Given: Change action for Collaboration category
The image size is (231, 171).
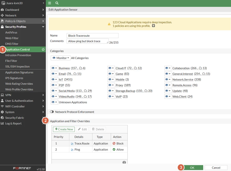Looking at the screenshot, I should point(168,68).
